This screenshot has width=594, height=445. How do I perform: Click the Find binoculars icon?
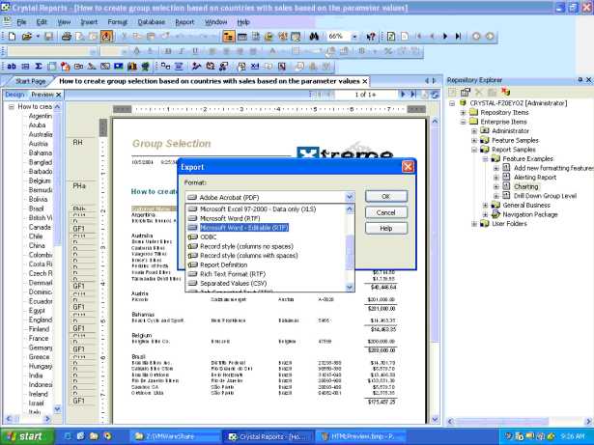click(314, 37)
